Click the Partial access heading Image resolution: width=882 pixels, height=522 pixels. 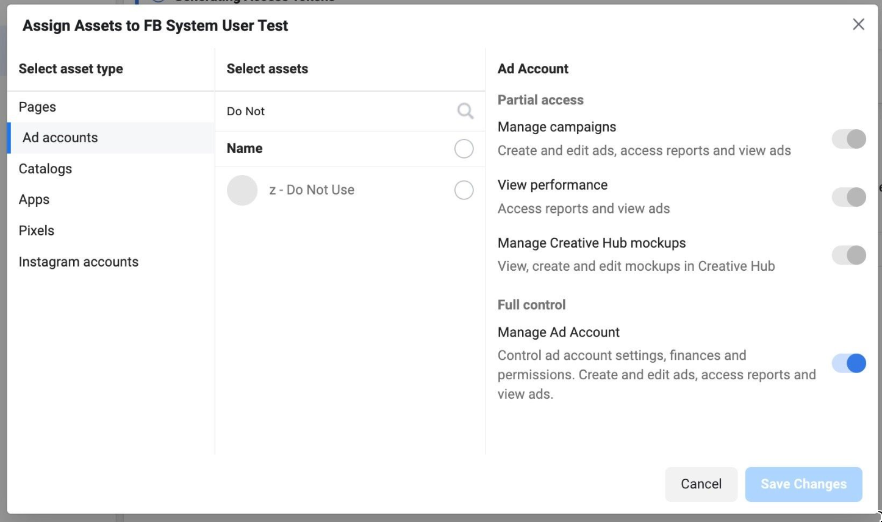coord(540,100)
